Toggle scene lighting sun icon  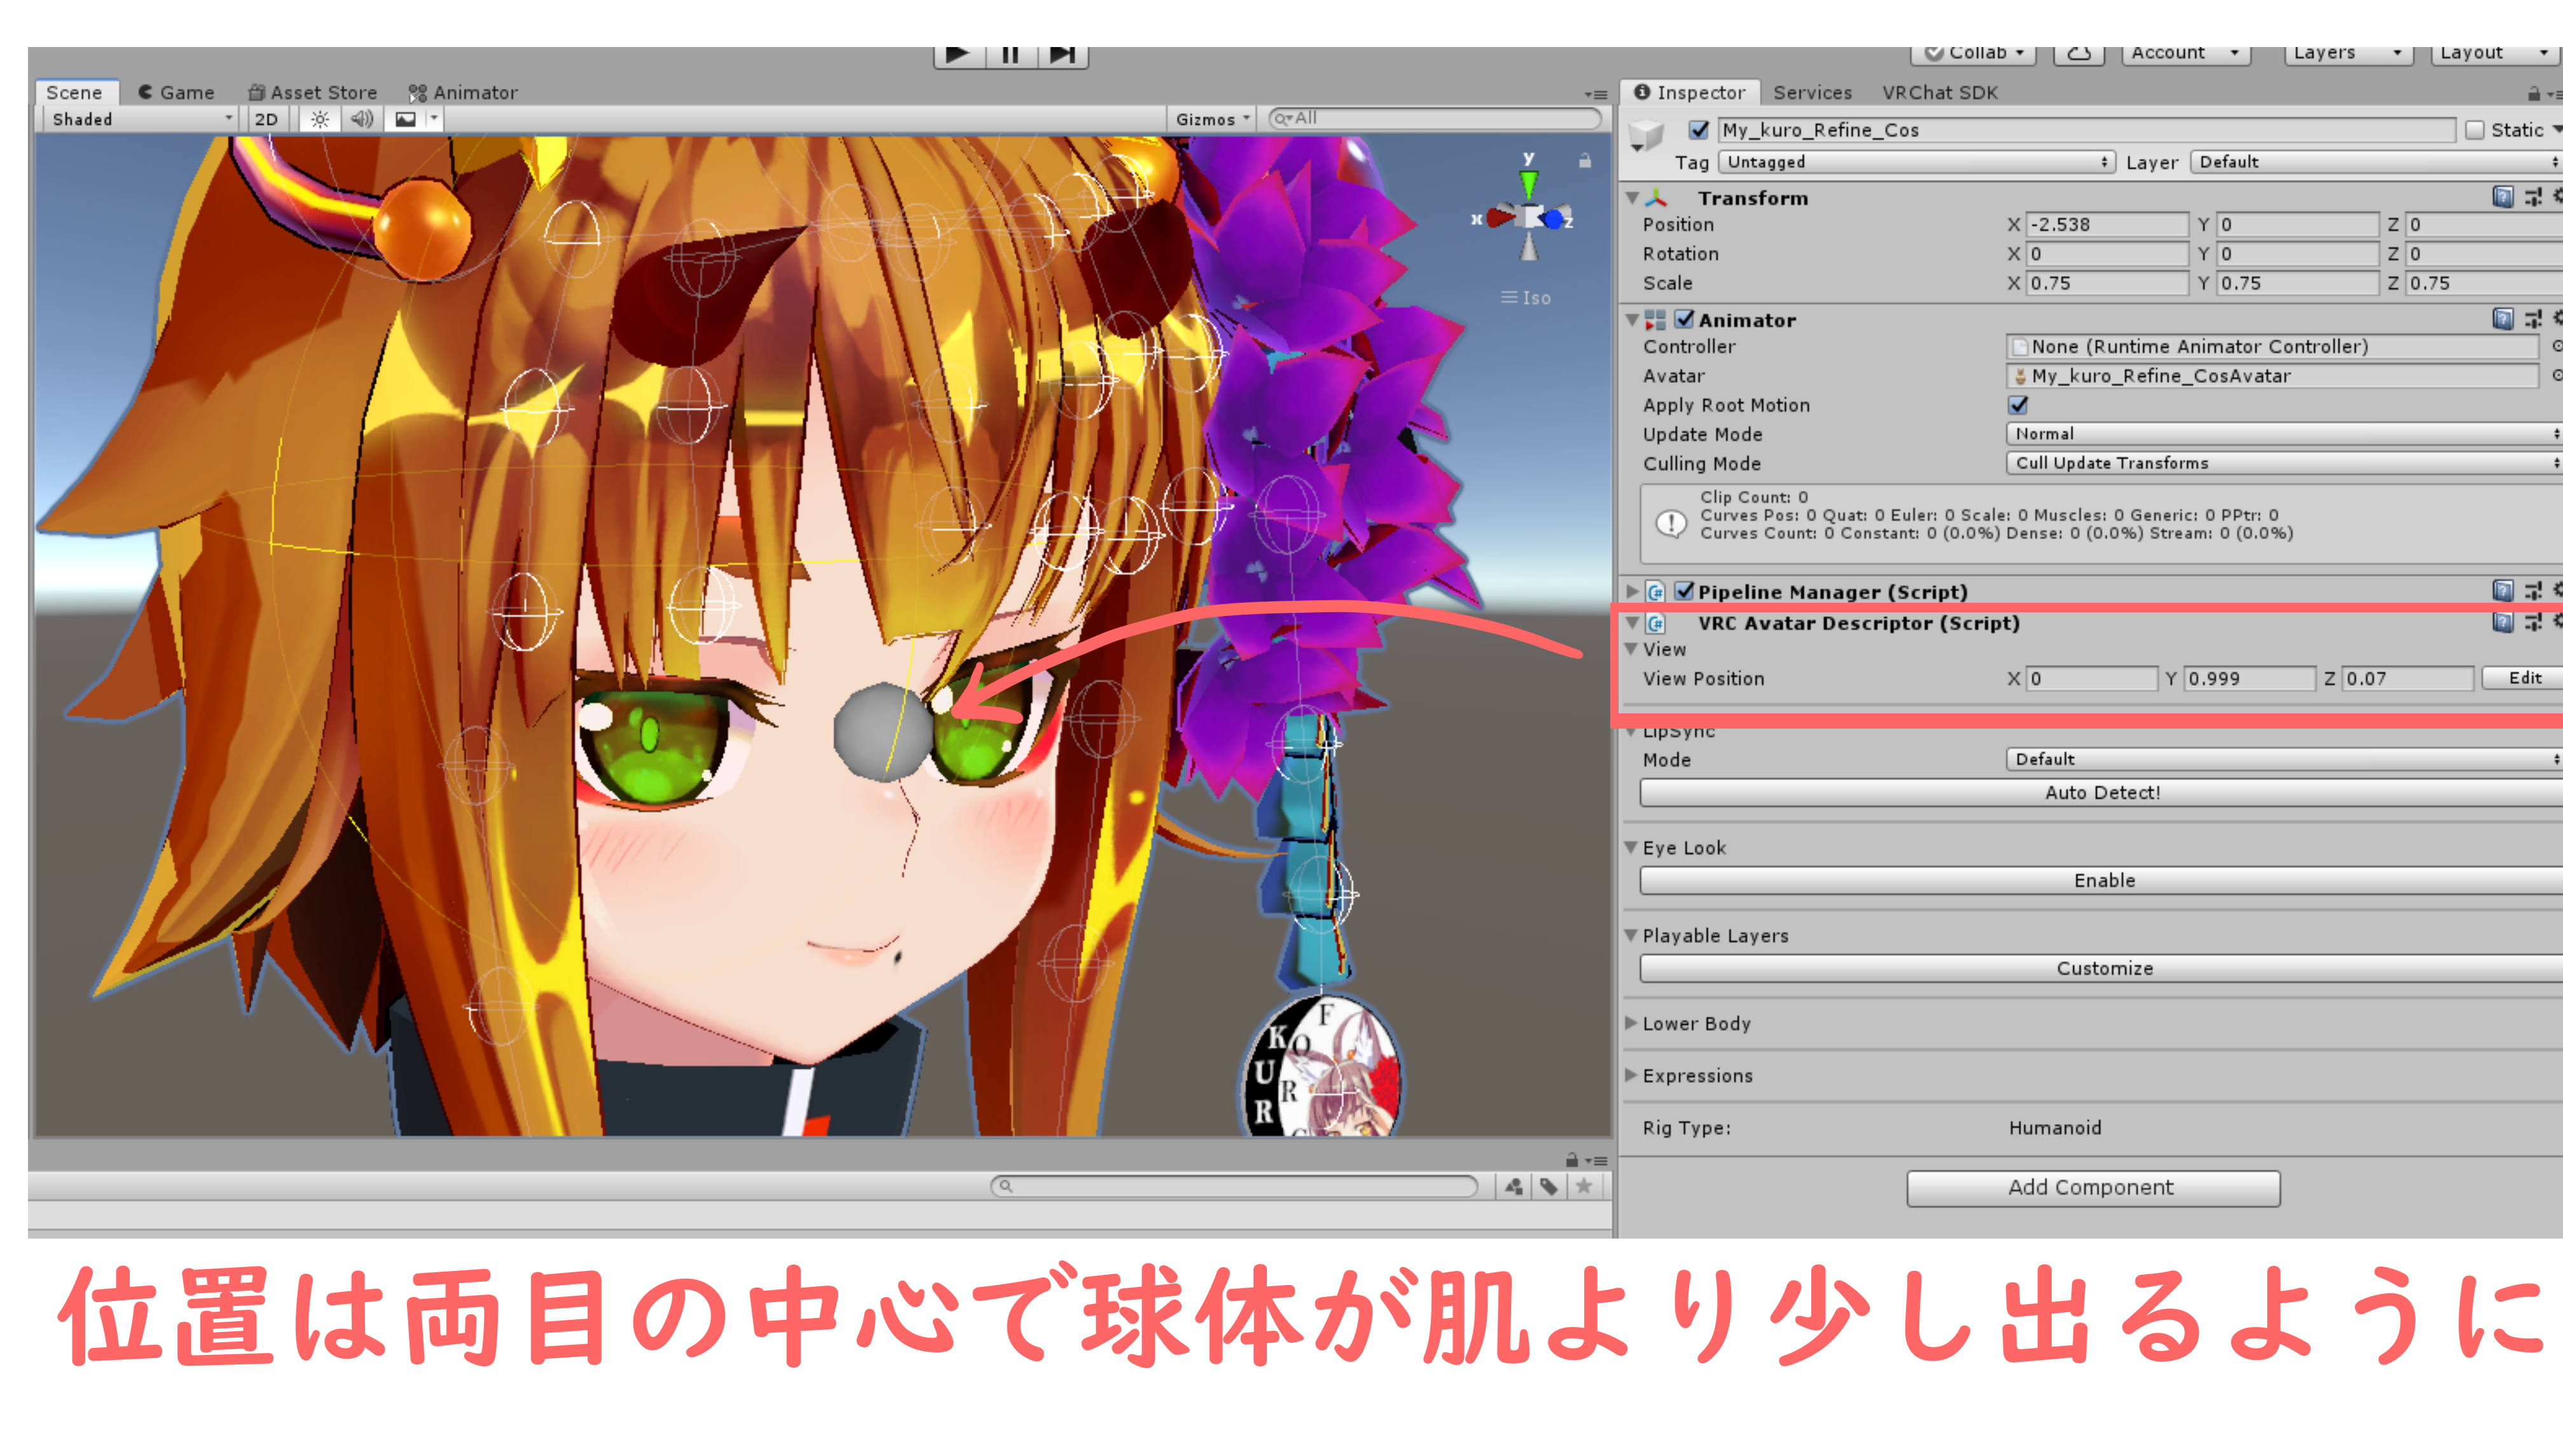[x=319, y=119]
